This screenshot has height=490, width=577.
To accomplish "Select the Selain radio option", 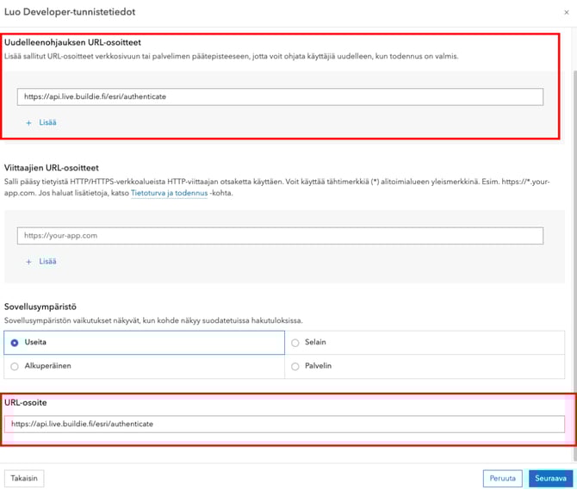I will [295, 343].
